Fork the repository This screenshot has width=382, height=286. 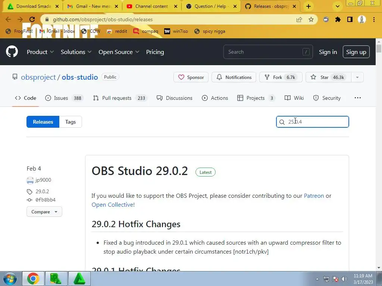[281, 77]
